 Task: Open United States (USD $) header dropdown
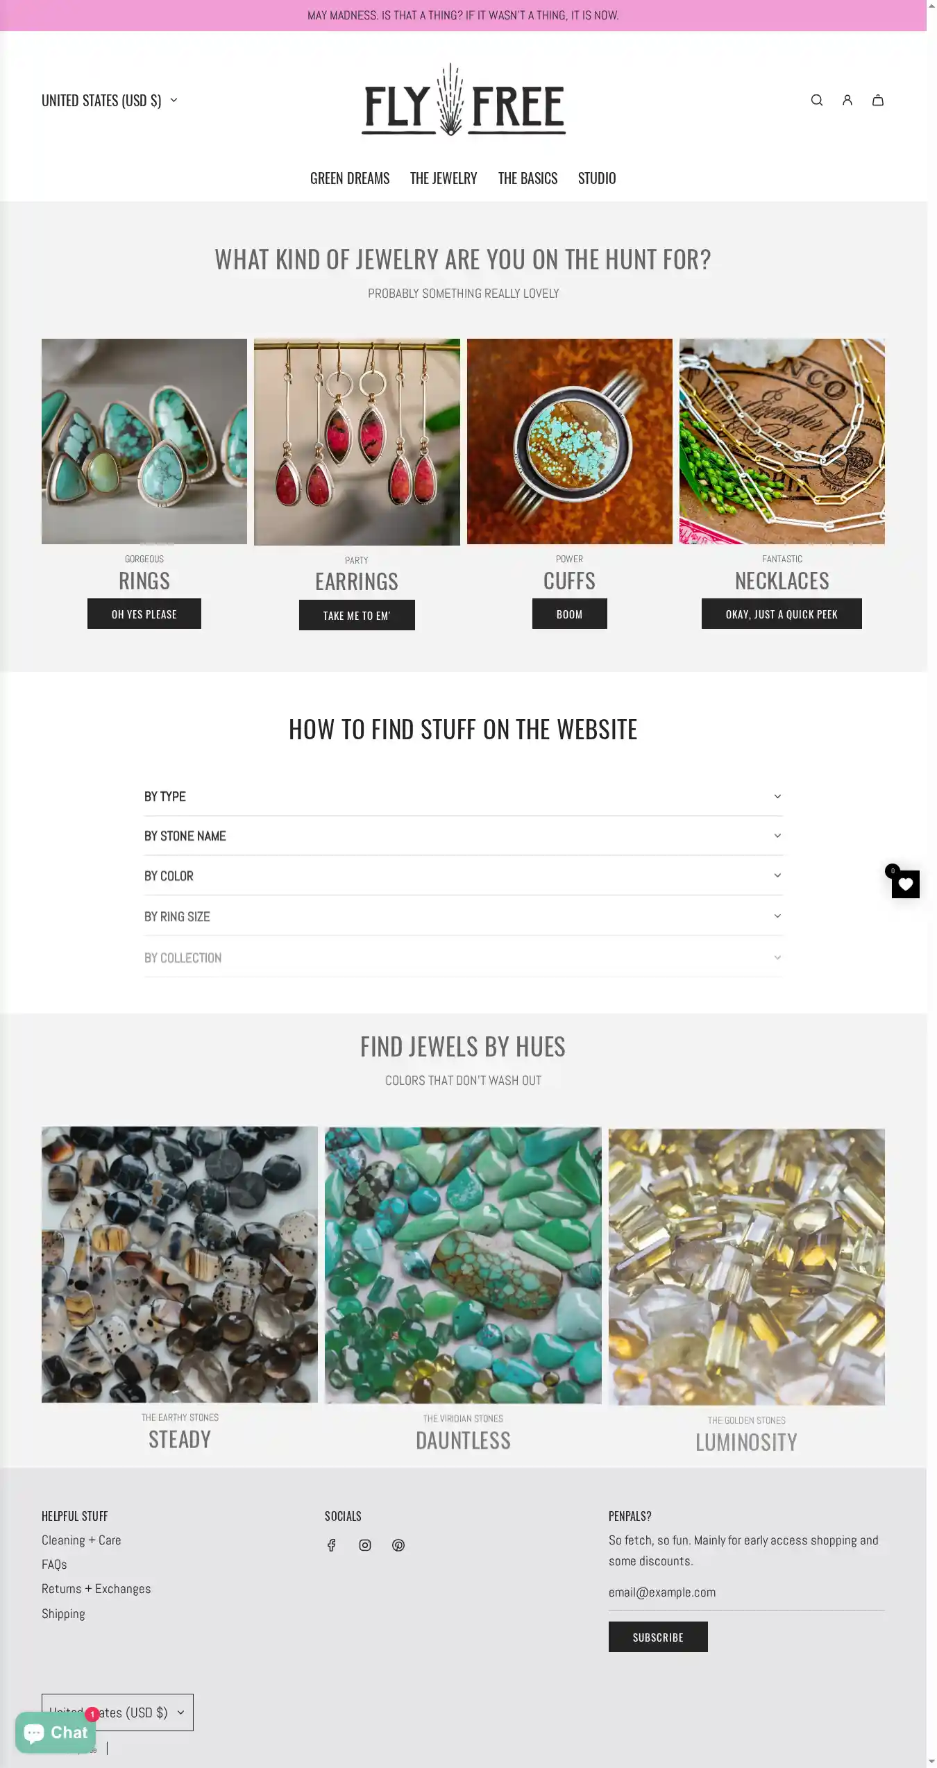[110, 100]
